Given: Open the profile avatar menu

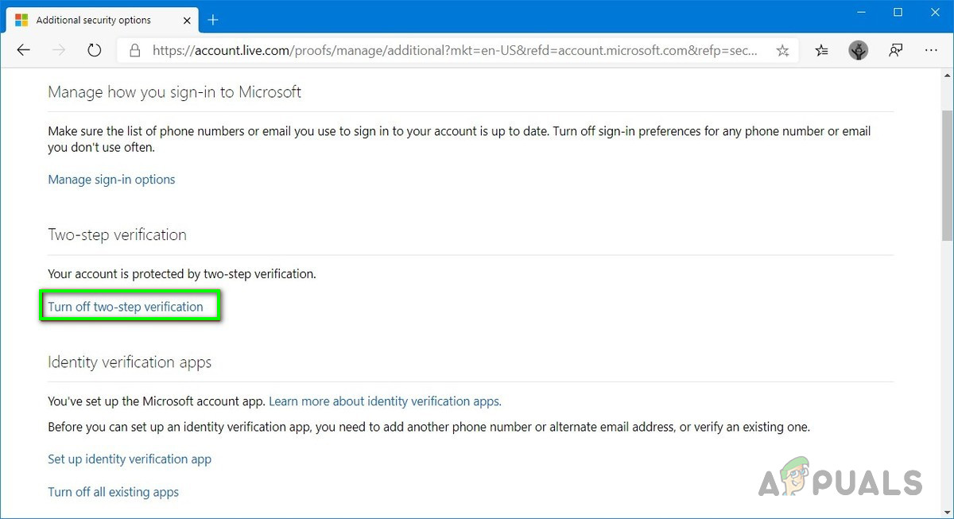Looking at the screenshot, I should (x=859, y=50).
